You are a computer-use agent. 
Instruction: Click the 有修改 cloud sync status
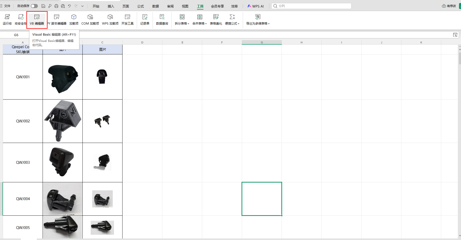tap(449, 6)
